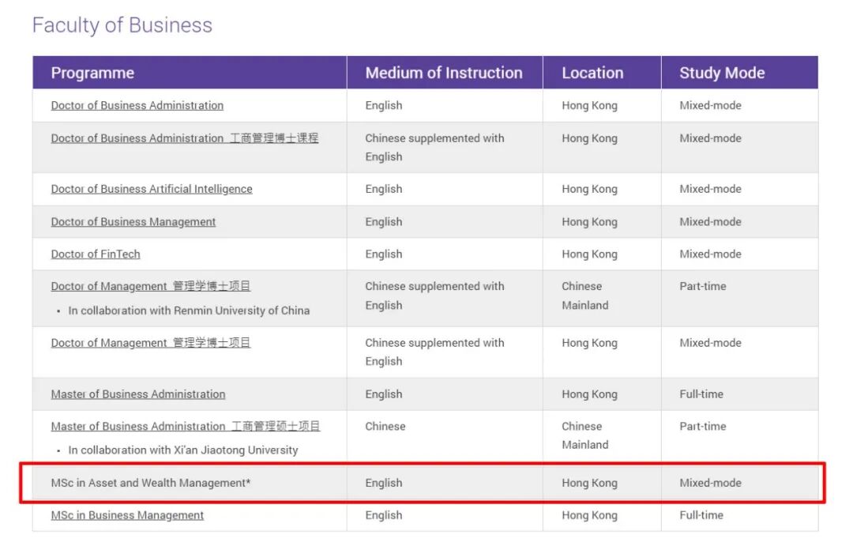Screen dimensions: 853x542
Task: Click the Medium of Instruction column header
Action: [443, 73]
